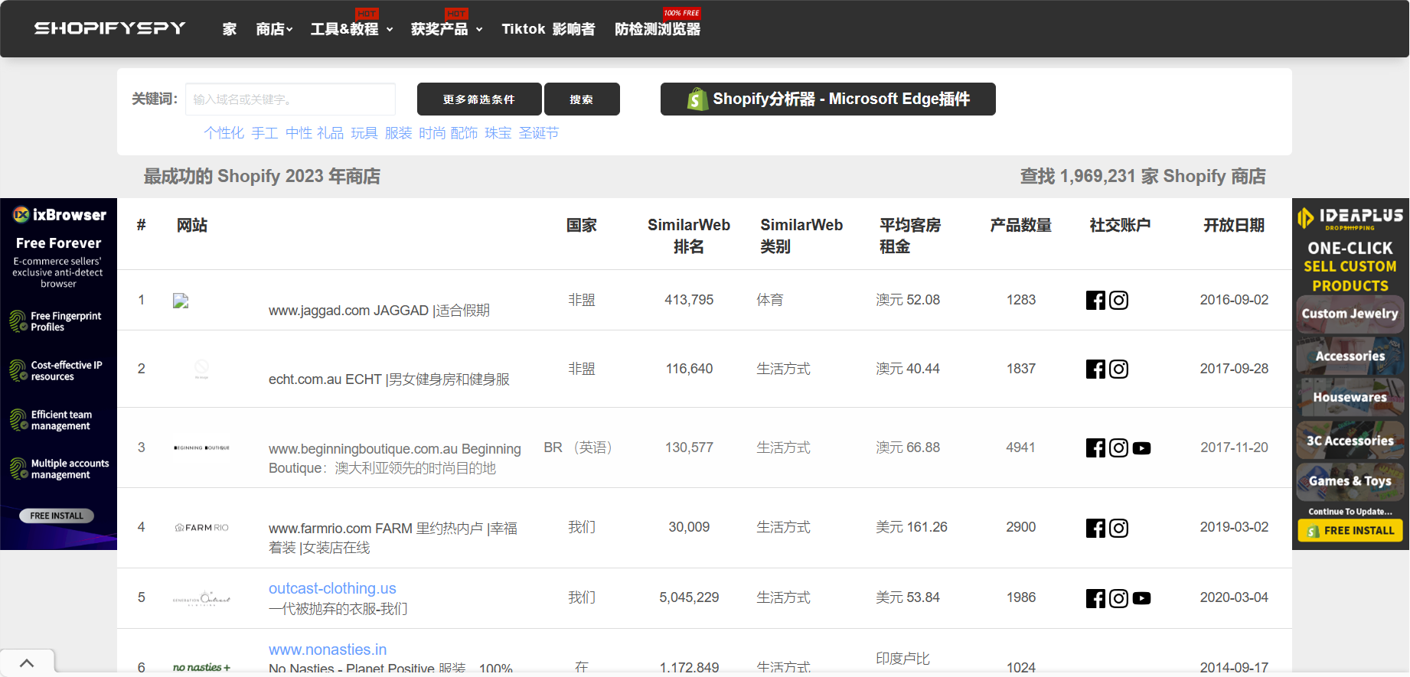Open the outcast-clothing.us store link
The image size is (1410, 677).
point(332,588)
